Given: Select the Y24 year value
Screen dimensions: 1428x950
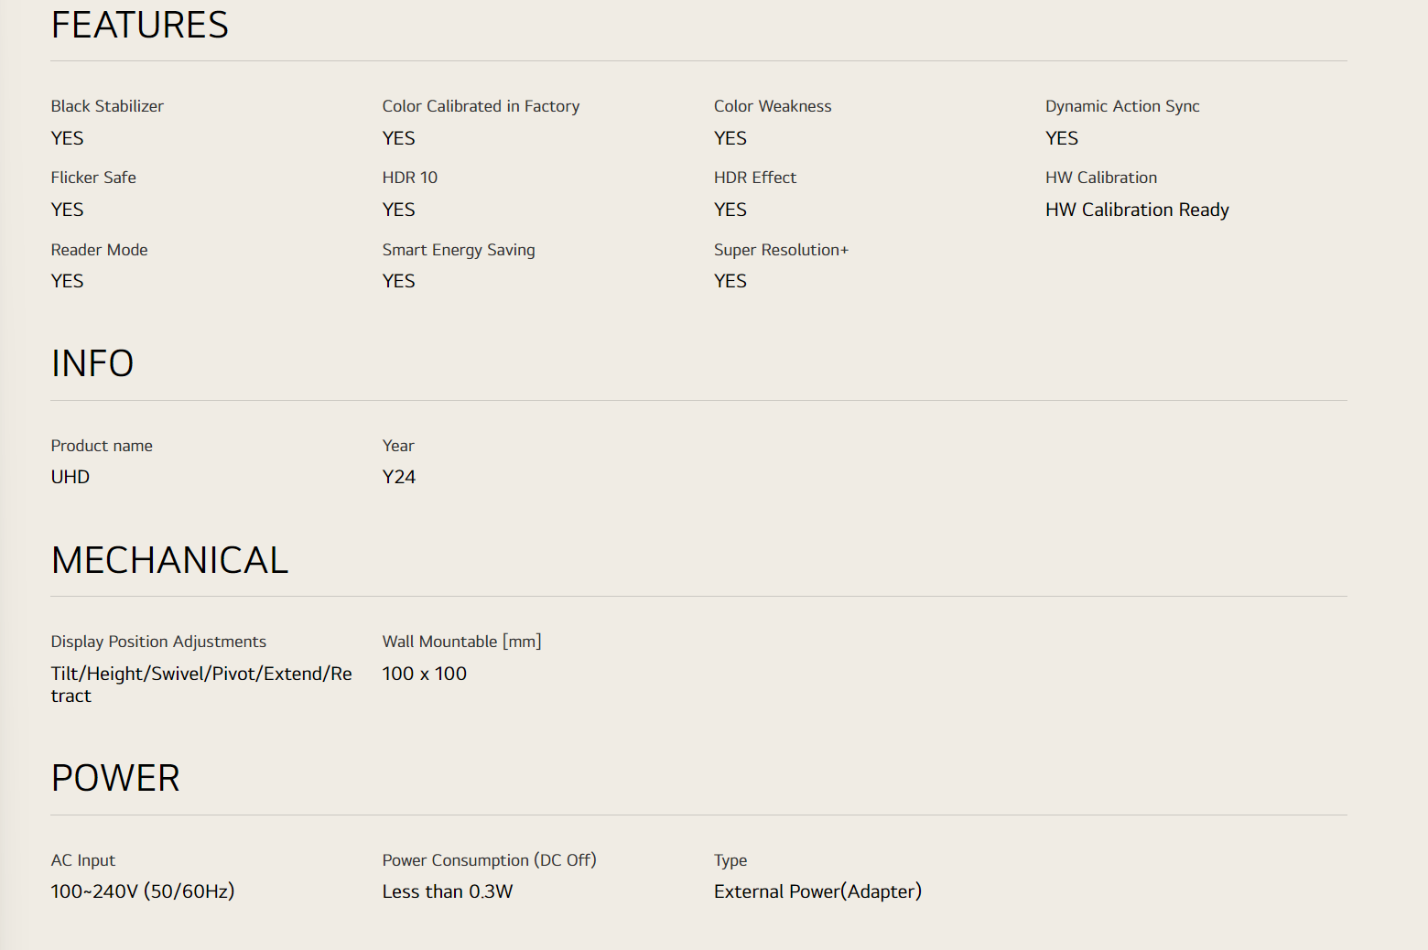Looking at the screenshot, I should pos(399,477).
